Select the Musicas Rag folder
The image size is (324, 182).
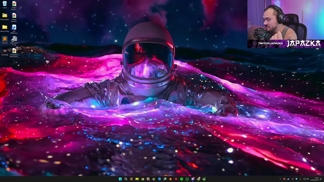click(x=5, y=28)
